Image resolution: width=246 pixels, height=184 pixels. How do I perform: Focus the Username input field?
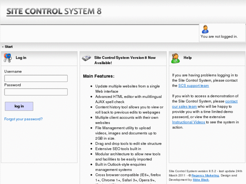pos(36,78)
